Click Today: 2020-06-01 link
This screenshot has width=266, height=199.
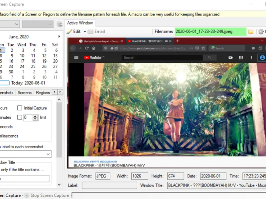tap(28, 83)
